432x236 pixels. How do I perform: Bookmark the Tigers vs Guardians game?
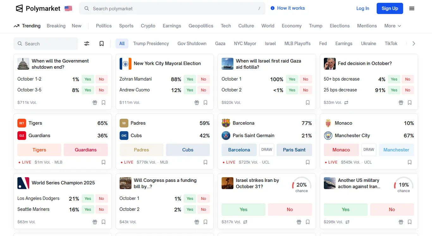pyautogui.click(x=103, y=162)
